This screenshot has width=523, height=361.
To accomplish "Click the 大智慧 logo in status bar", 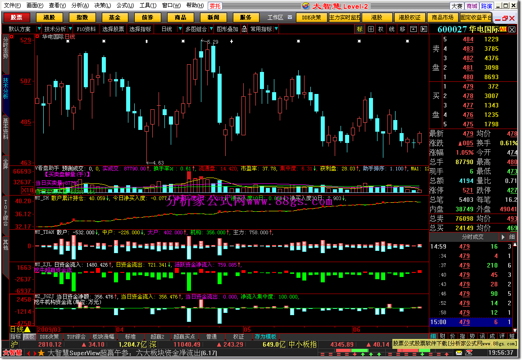I will pos(13,352).
